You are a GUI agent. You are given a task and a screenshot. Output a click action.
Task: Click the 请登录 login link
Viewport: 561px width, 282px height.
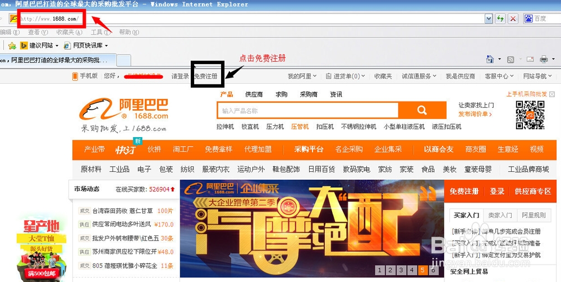coord(180,76)
